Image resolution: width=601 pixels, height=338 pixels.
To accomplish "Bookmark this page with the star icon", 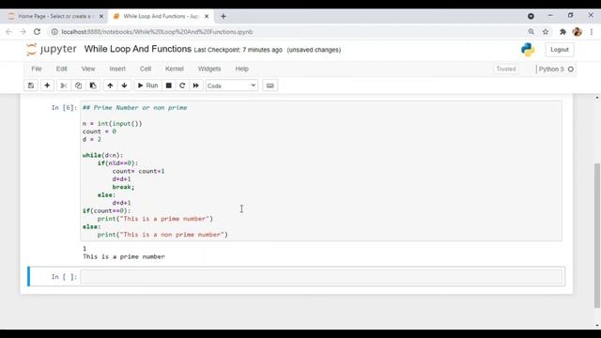I will [546, 32].
